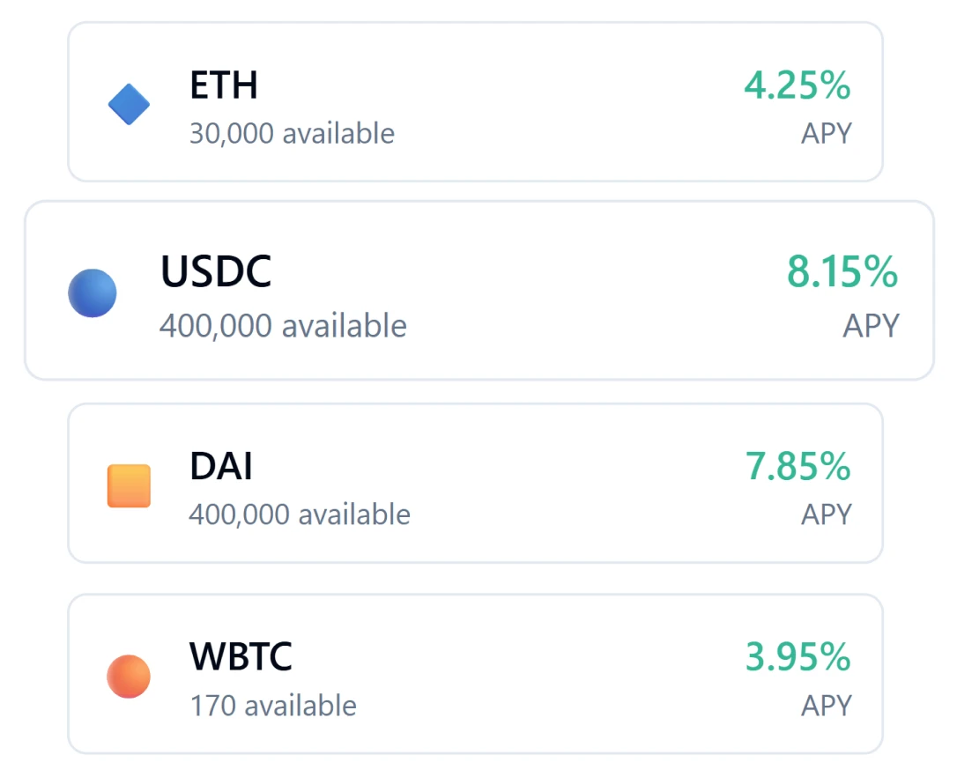The width and height of the screenshot is (957, 777).
Task: Click the 7.85% APY value for DAI
Action: coord(798,467)
